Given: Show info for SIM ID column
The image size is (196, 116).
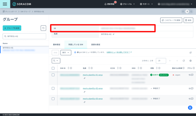Looking at the screenshot, I should click(71, 68).
